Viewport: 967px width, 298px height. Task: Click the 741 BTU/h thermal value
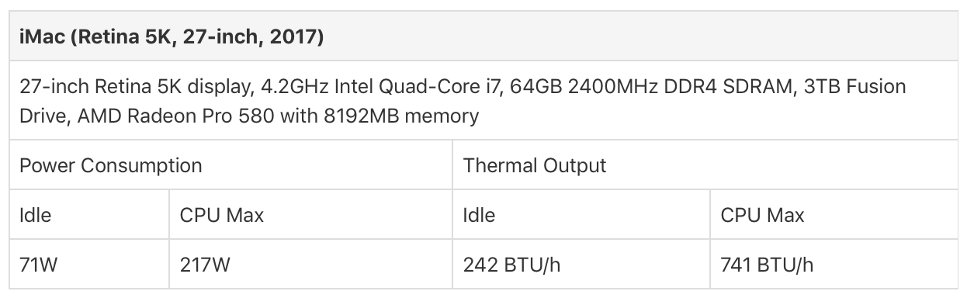[x=768, y=265]
